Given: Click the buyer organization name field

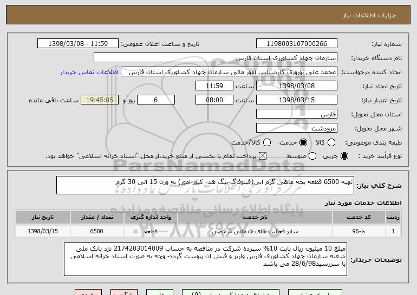Looking at the screenshot, I should click(216, 58).
